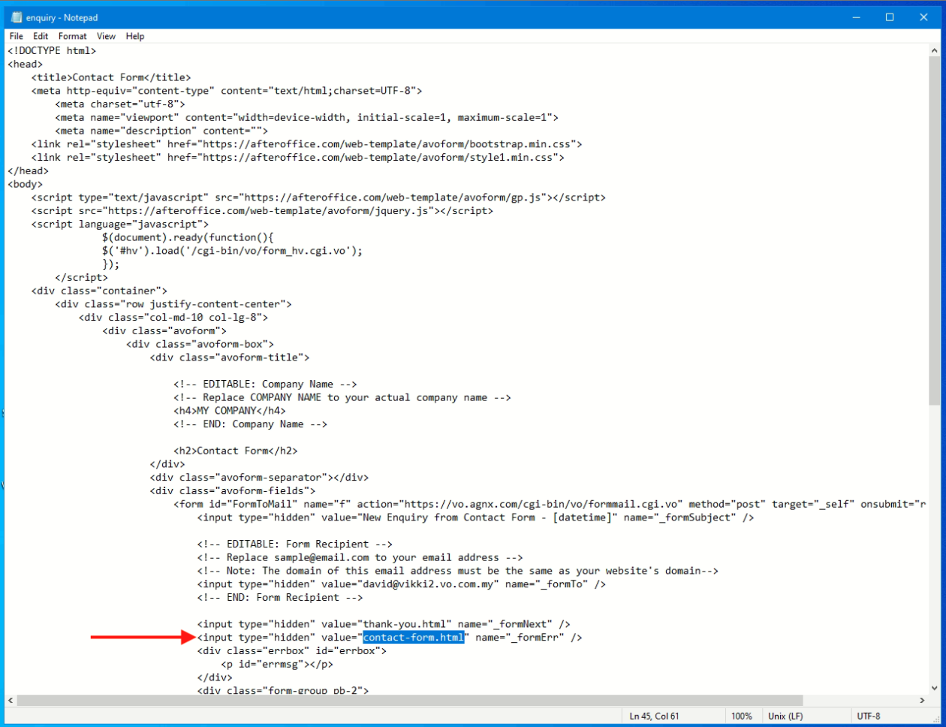Click the horizontal scrollbar left arrow
This screenshot has height=727, width=946.
(11, 701)
